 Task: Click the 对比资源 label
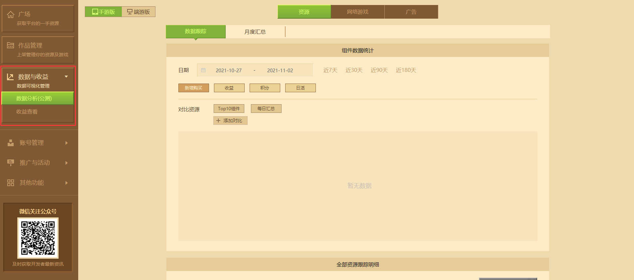pyautogui.click(x=189, y=110)
